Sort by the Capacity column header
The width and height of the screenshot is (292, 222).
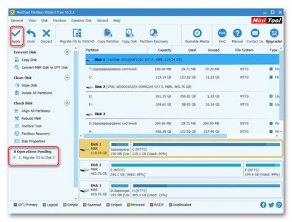coord(160,50)
